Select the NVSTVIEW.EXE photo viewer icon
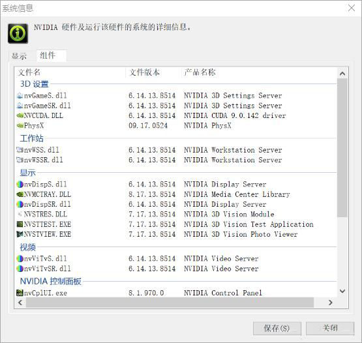This screenshot has width=362, height=343. point(20,234)
